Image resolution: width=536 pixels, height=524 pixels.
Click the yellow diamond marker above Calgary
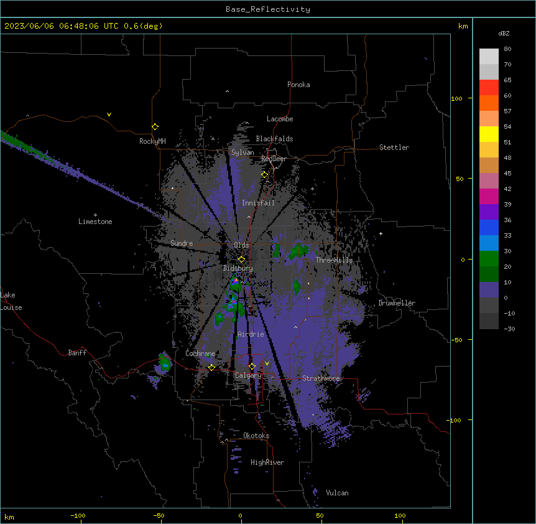252,367
